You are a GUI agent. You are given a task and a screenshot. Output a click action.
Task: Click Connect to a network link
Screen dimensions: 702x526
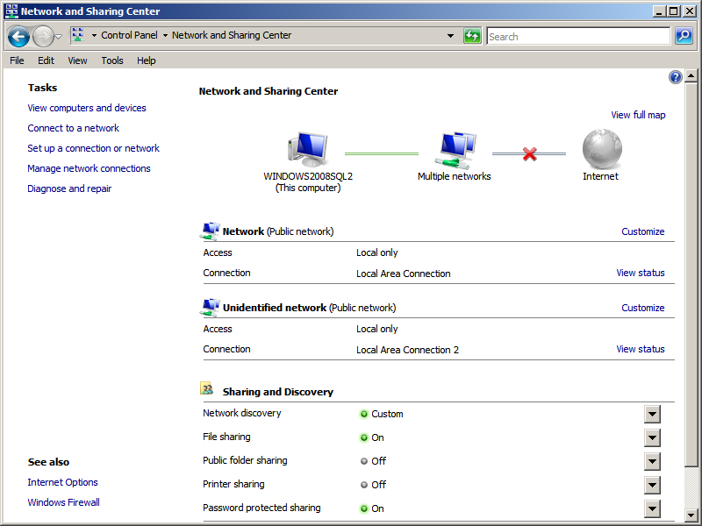[74, 128]
